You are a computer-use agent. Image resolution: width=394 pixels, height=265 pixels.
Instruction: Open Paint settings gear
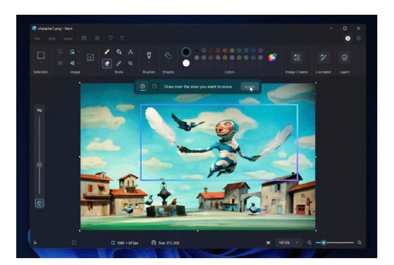coord(359,38)
